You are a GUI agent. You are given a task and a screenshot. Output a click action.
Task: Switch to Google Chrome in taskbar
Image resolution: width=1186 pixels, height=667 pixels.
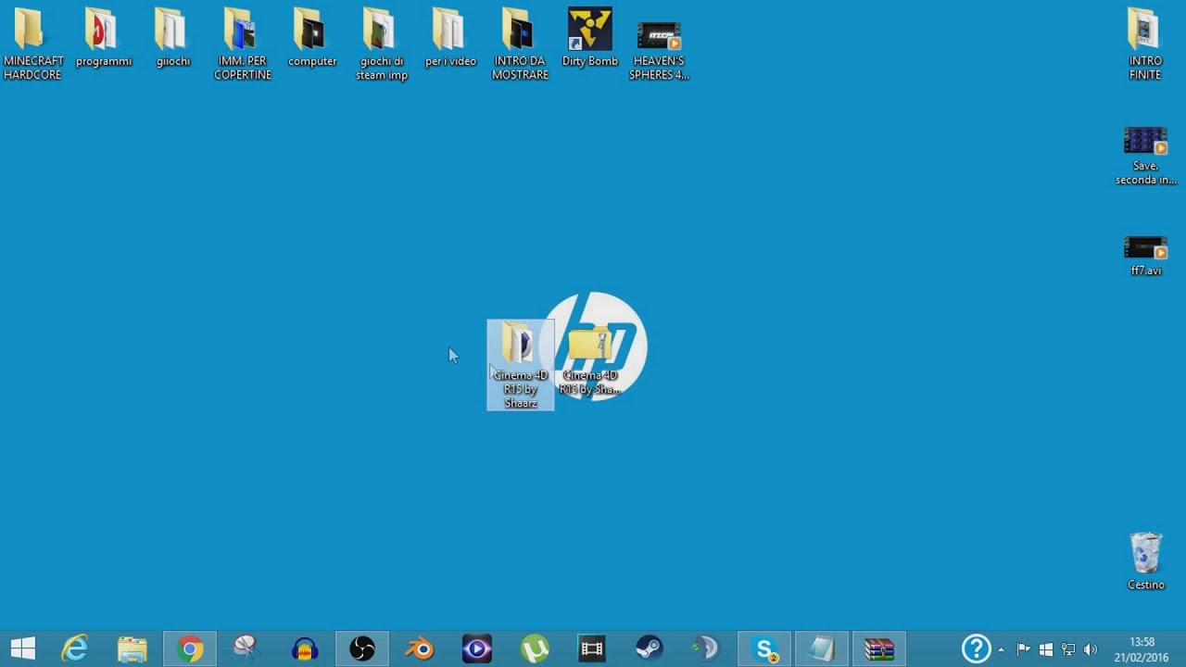(x=190, y=649)
